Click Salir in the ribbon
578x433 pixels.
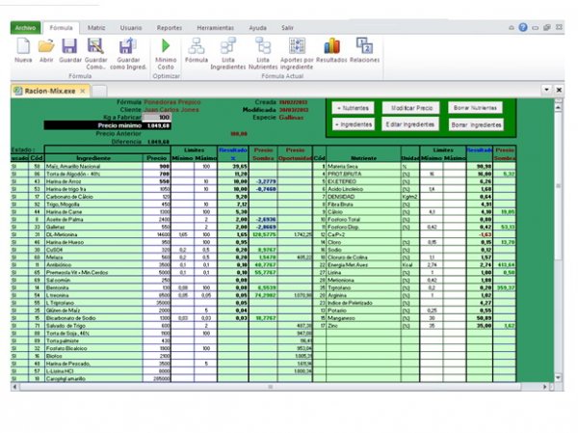coord(287,28)
